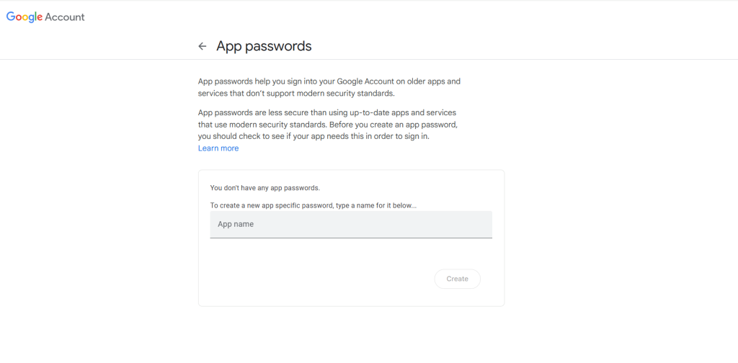Click empty white space below the password card
Screen dimensions: 738x363
tap(351, 335)
